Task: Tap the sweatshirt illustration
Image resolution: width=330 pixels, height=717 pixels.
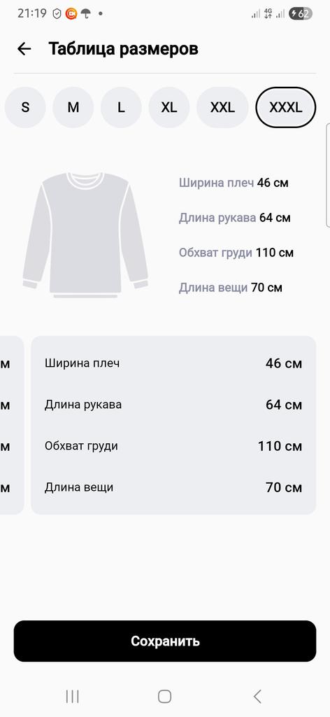Action: click(85, 235)
